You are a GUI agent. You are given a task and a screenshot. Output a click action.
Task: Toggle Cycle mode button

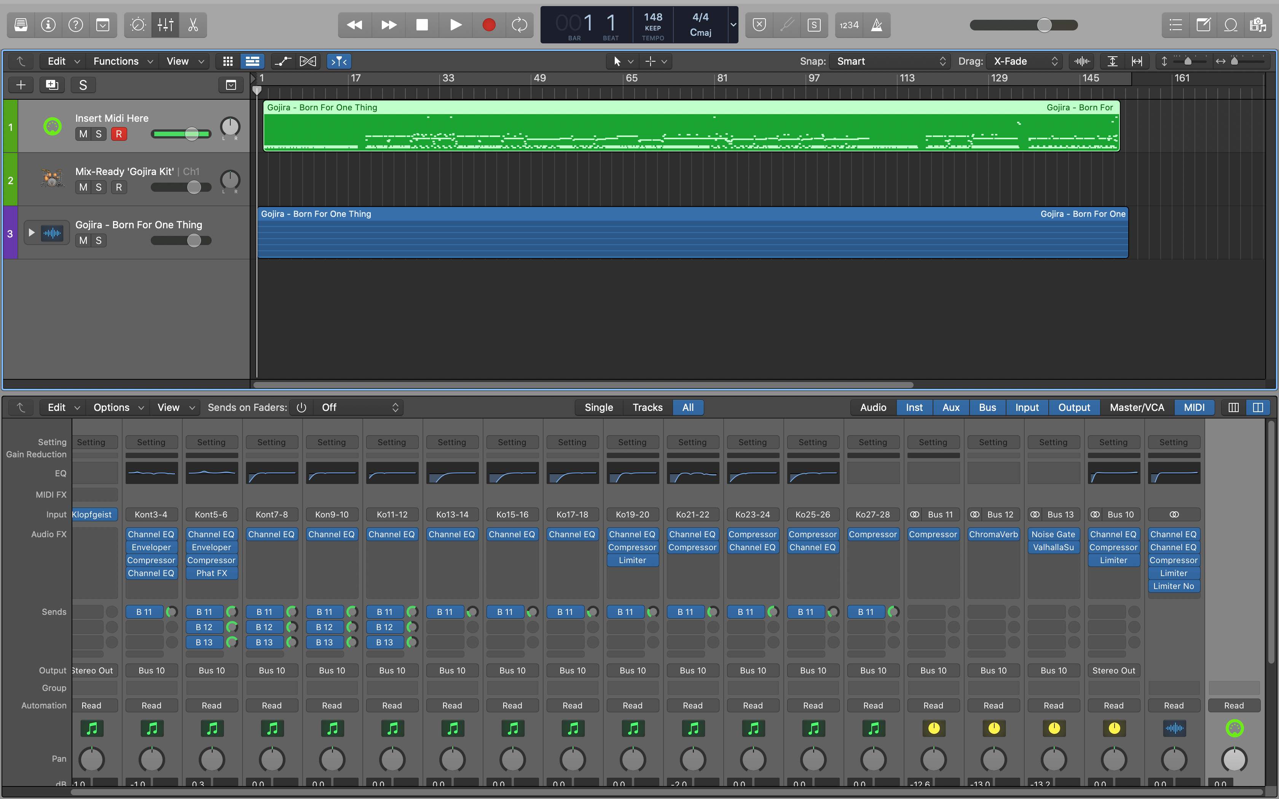520,25
